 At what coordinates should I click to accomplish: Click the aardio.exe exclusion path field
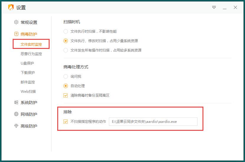153,122
